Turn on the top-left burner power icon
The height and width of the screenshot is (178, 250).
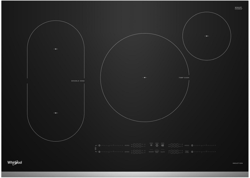point(99,145)
